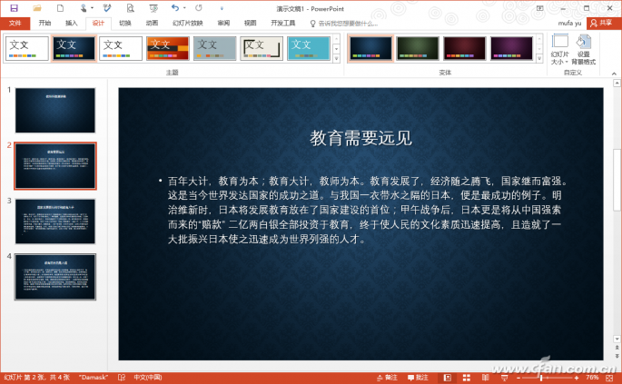Click the Share (共享) button
This screenshot has width=622, height=384.
(x=605, y=23)
